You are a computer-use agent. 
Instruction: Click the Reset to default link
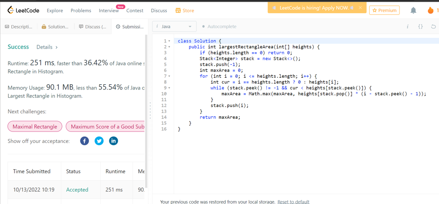point(293,202)
